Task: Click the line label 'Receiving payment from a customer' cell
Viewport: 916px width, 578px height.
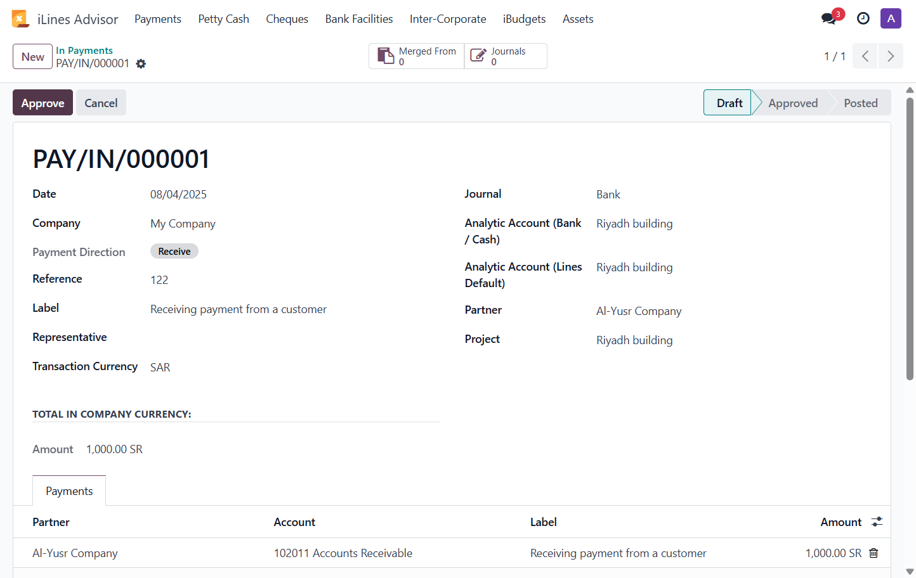Action: 618,553
